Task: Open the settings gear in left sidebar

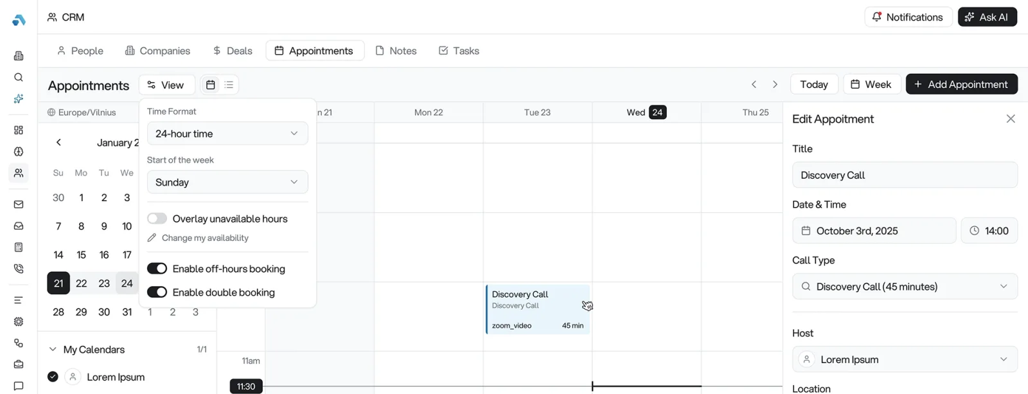Action: point(18,321)
